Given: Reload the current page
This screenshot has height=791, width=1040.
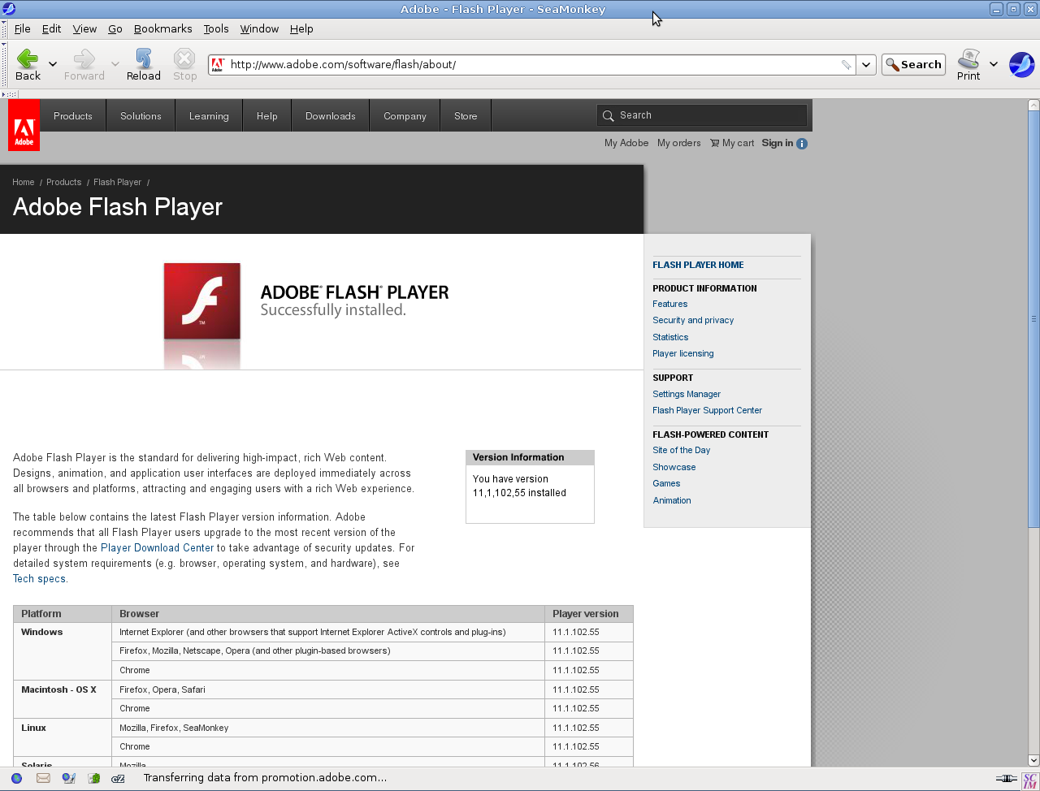Looking at the screenshot, I should click(x=144, y=65).
